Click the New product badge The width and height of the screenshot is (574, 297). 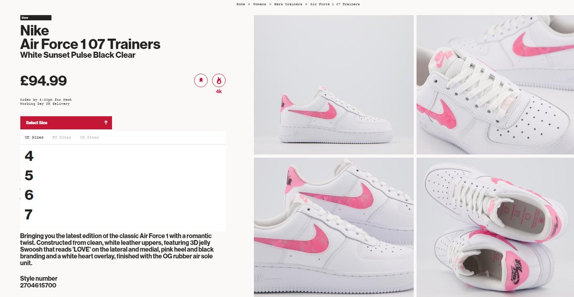pos(36,18)
